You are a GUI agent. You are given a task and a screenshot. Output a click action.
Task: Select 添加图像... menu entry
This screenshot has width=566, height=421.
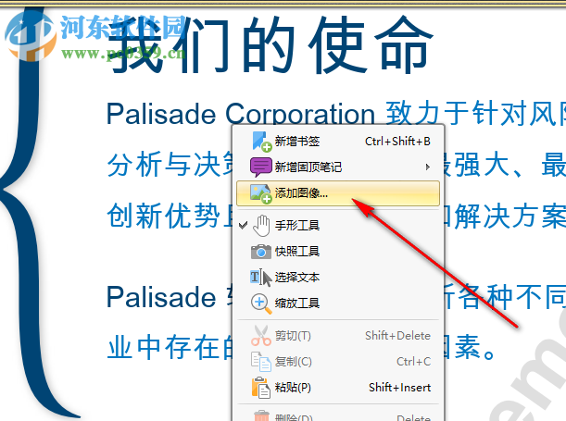tap(338, 193)
